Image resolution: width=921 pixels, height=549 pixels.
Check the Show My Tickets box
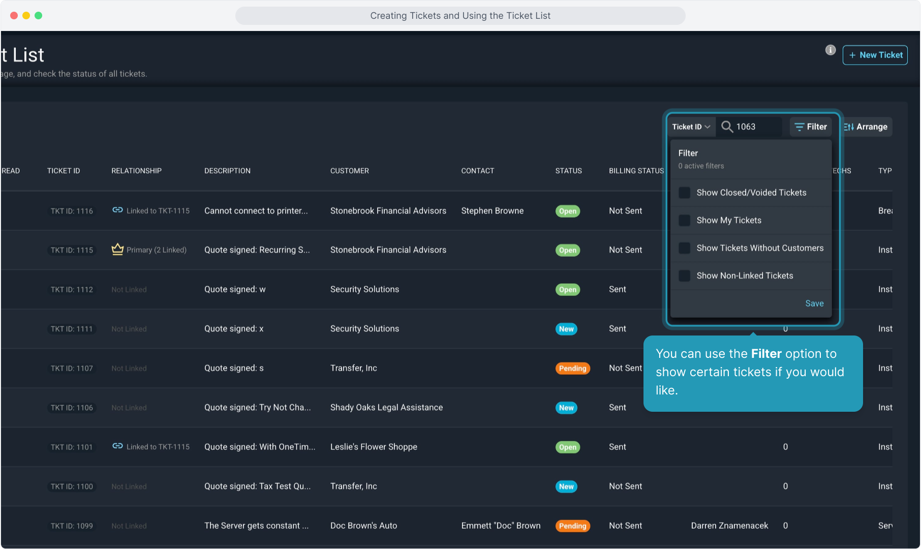[x=685, y=220]
